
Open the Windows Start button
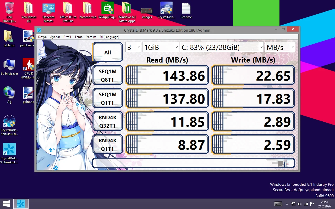pyautogui.click(x=6, y=204)
